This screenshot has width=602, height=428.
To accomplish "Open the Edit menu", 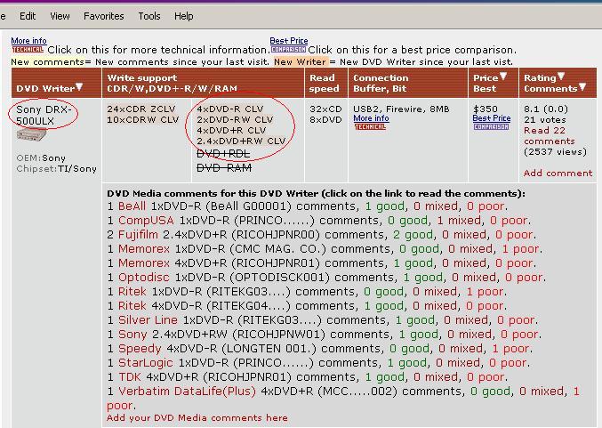I will tap(28, 16).
